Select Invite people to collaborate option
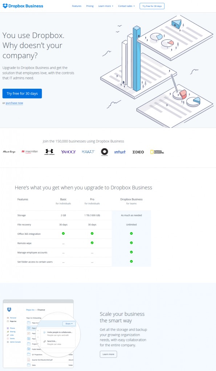 [x=58, y=334]
